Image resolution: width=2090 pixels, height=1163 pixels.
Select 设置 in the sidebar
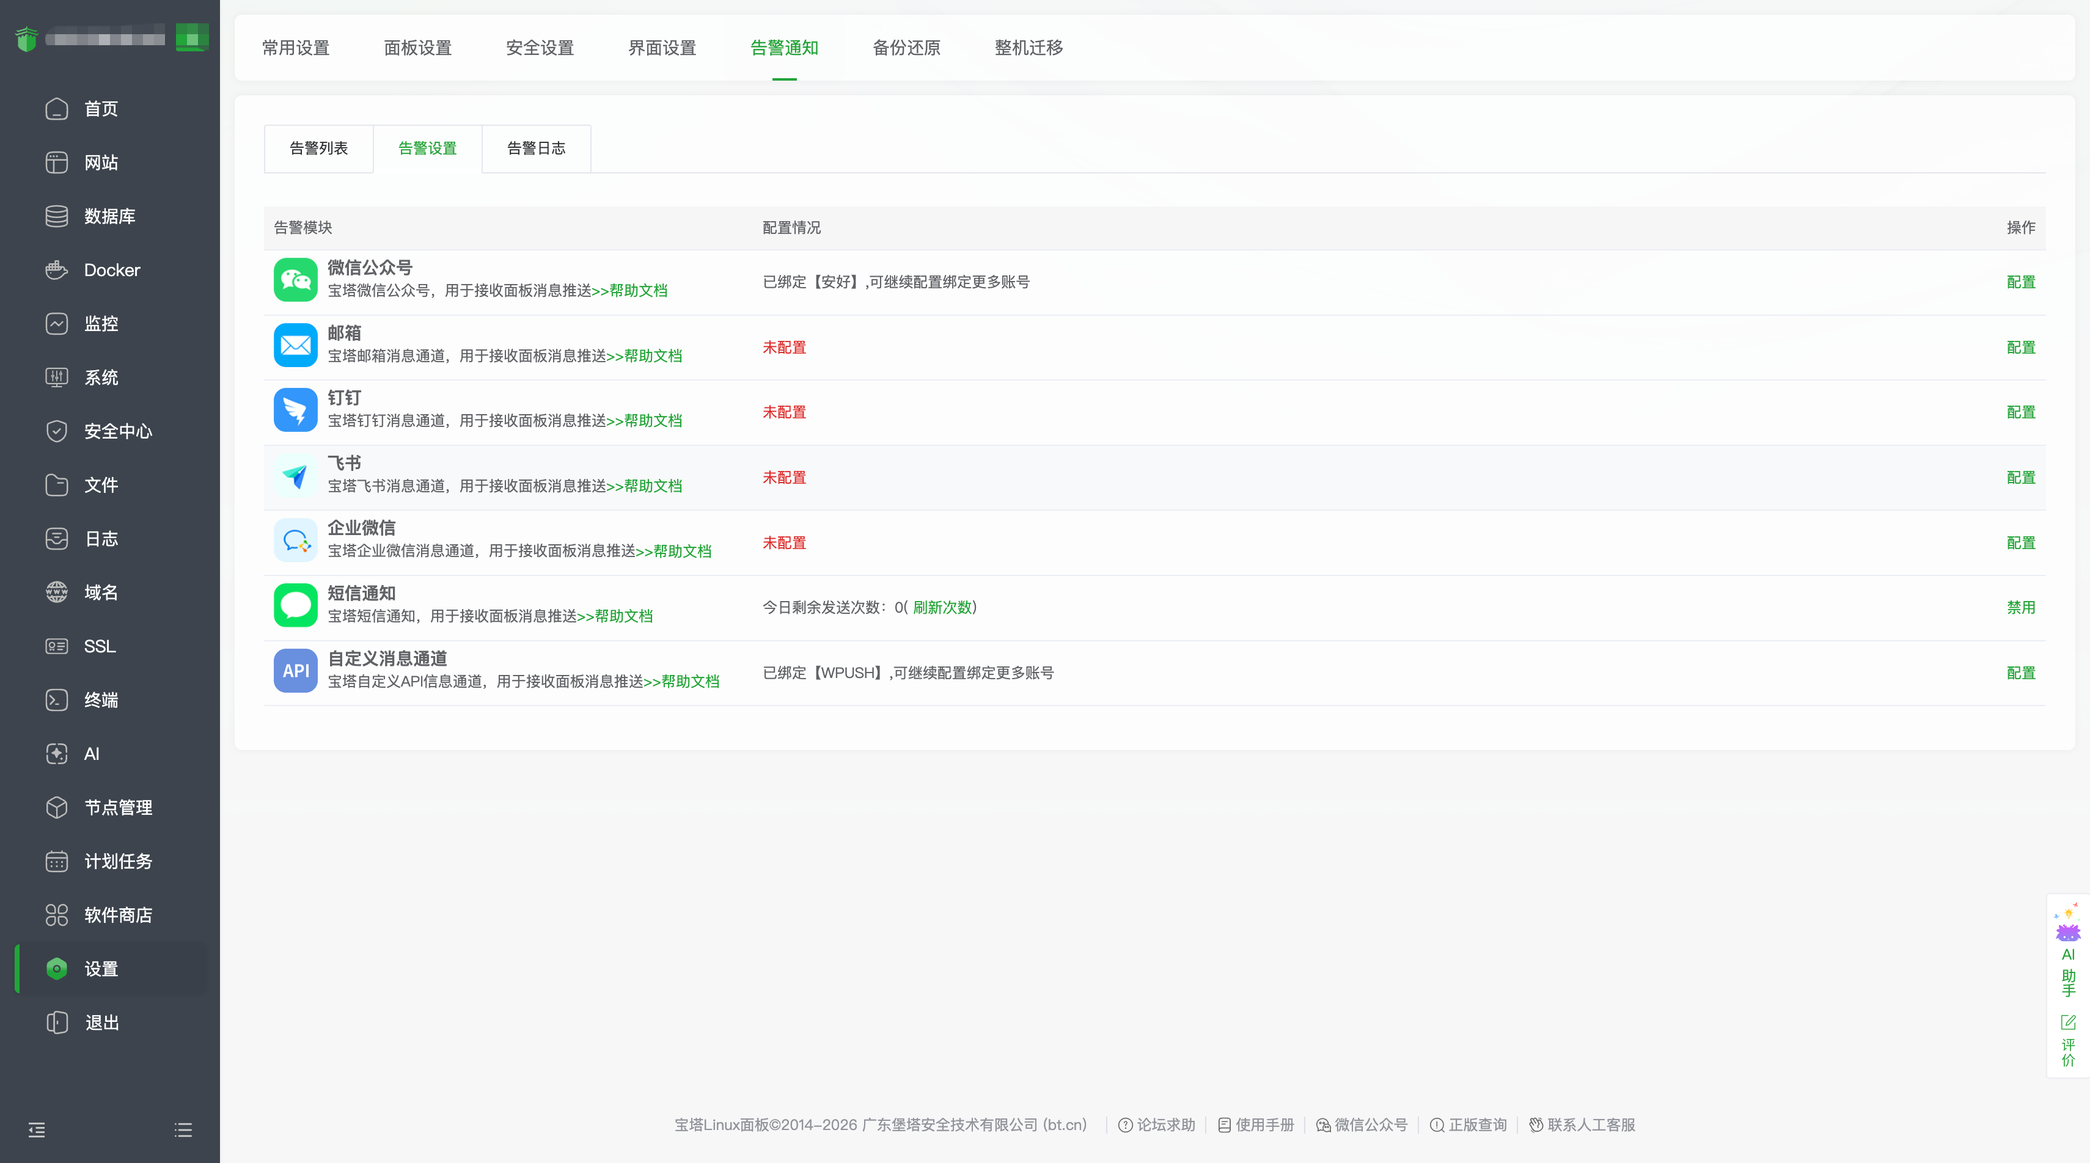[112, 968]
